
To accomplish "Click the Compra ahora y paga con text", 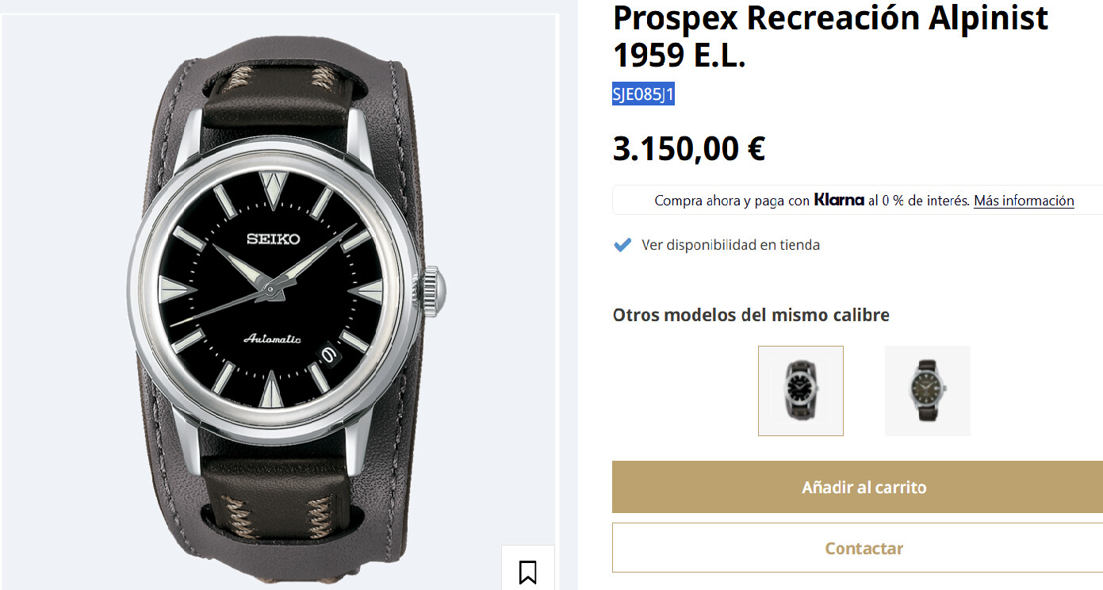I will pyautogui.click(x=731, y=201).
